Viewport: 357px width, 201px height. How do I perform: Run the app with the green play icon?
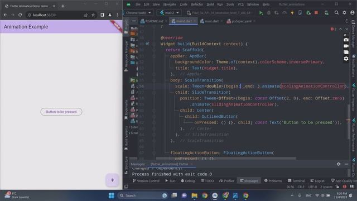point(261,13)
